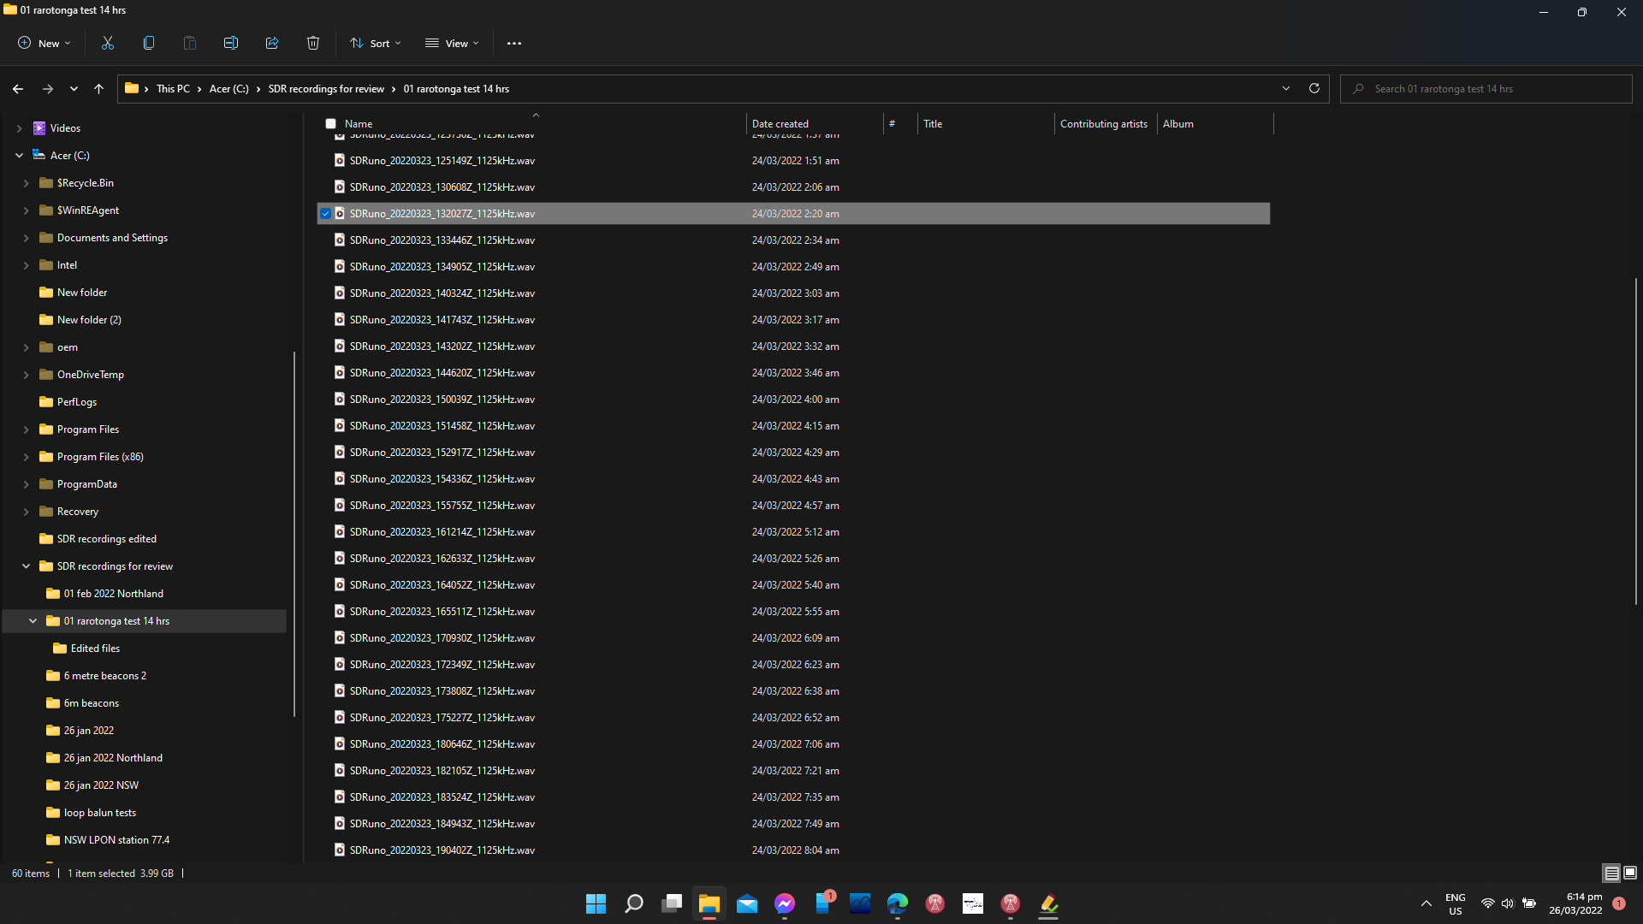Open the View dropdown menu

pos(452,43)
